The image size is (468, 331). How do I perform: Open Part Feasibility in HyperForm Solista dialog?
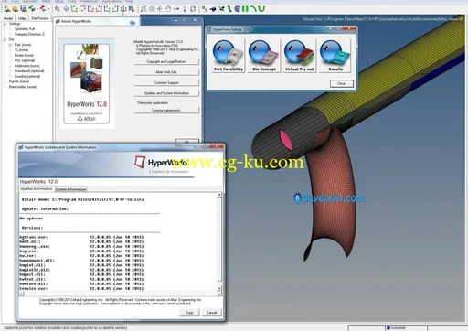tap(229, 56)
